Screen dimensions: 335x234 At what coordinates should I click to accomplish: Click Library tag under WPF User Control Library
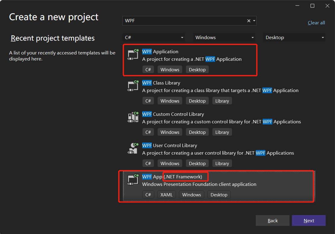coord(222,163)
